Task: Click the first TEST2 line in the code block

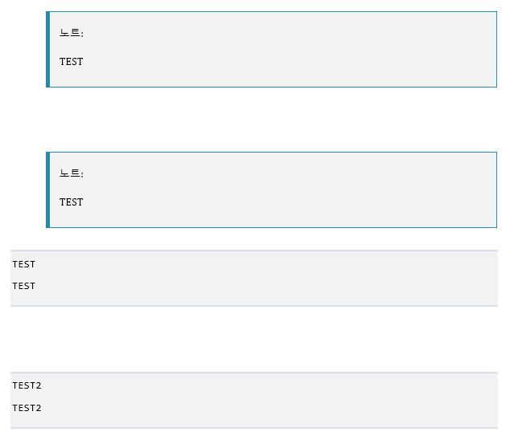Action: click(27, 385)
